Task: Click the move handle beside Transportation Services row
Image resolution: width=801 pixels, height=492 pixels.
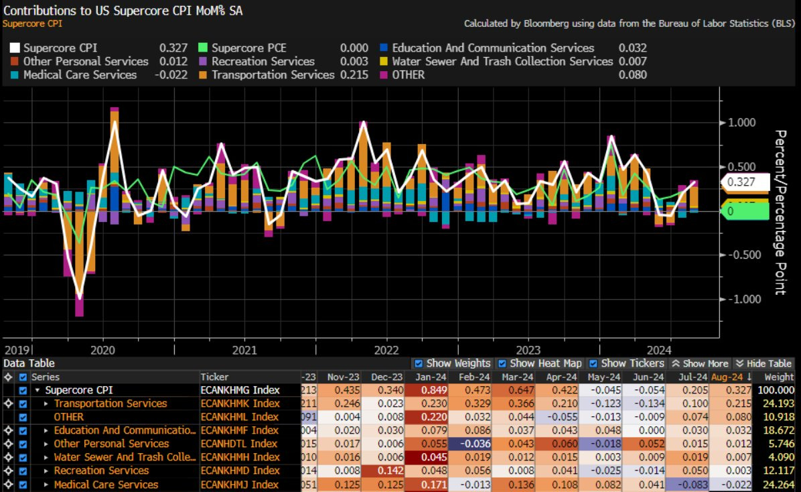Action: coord(8,404)
